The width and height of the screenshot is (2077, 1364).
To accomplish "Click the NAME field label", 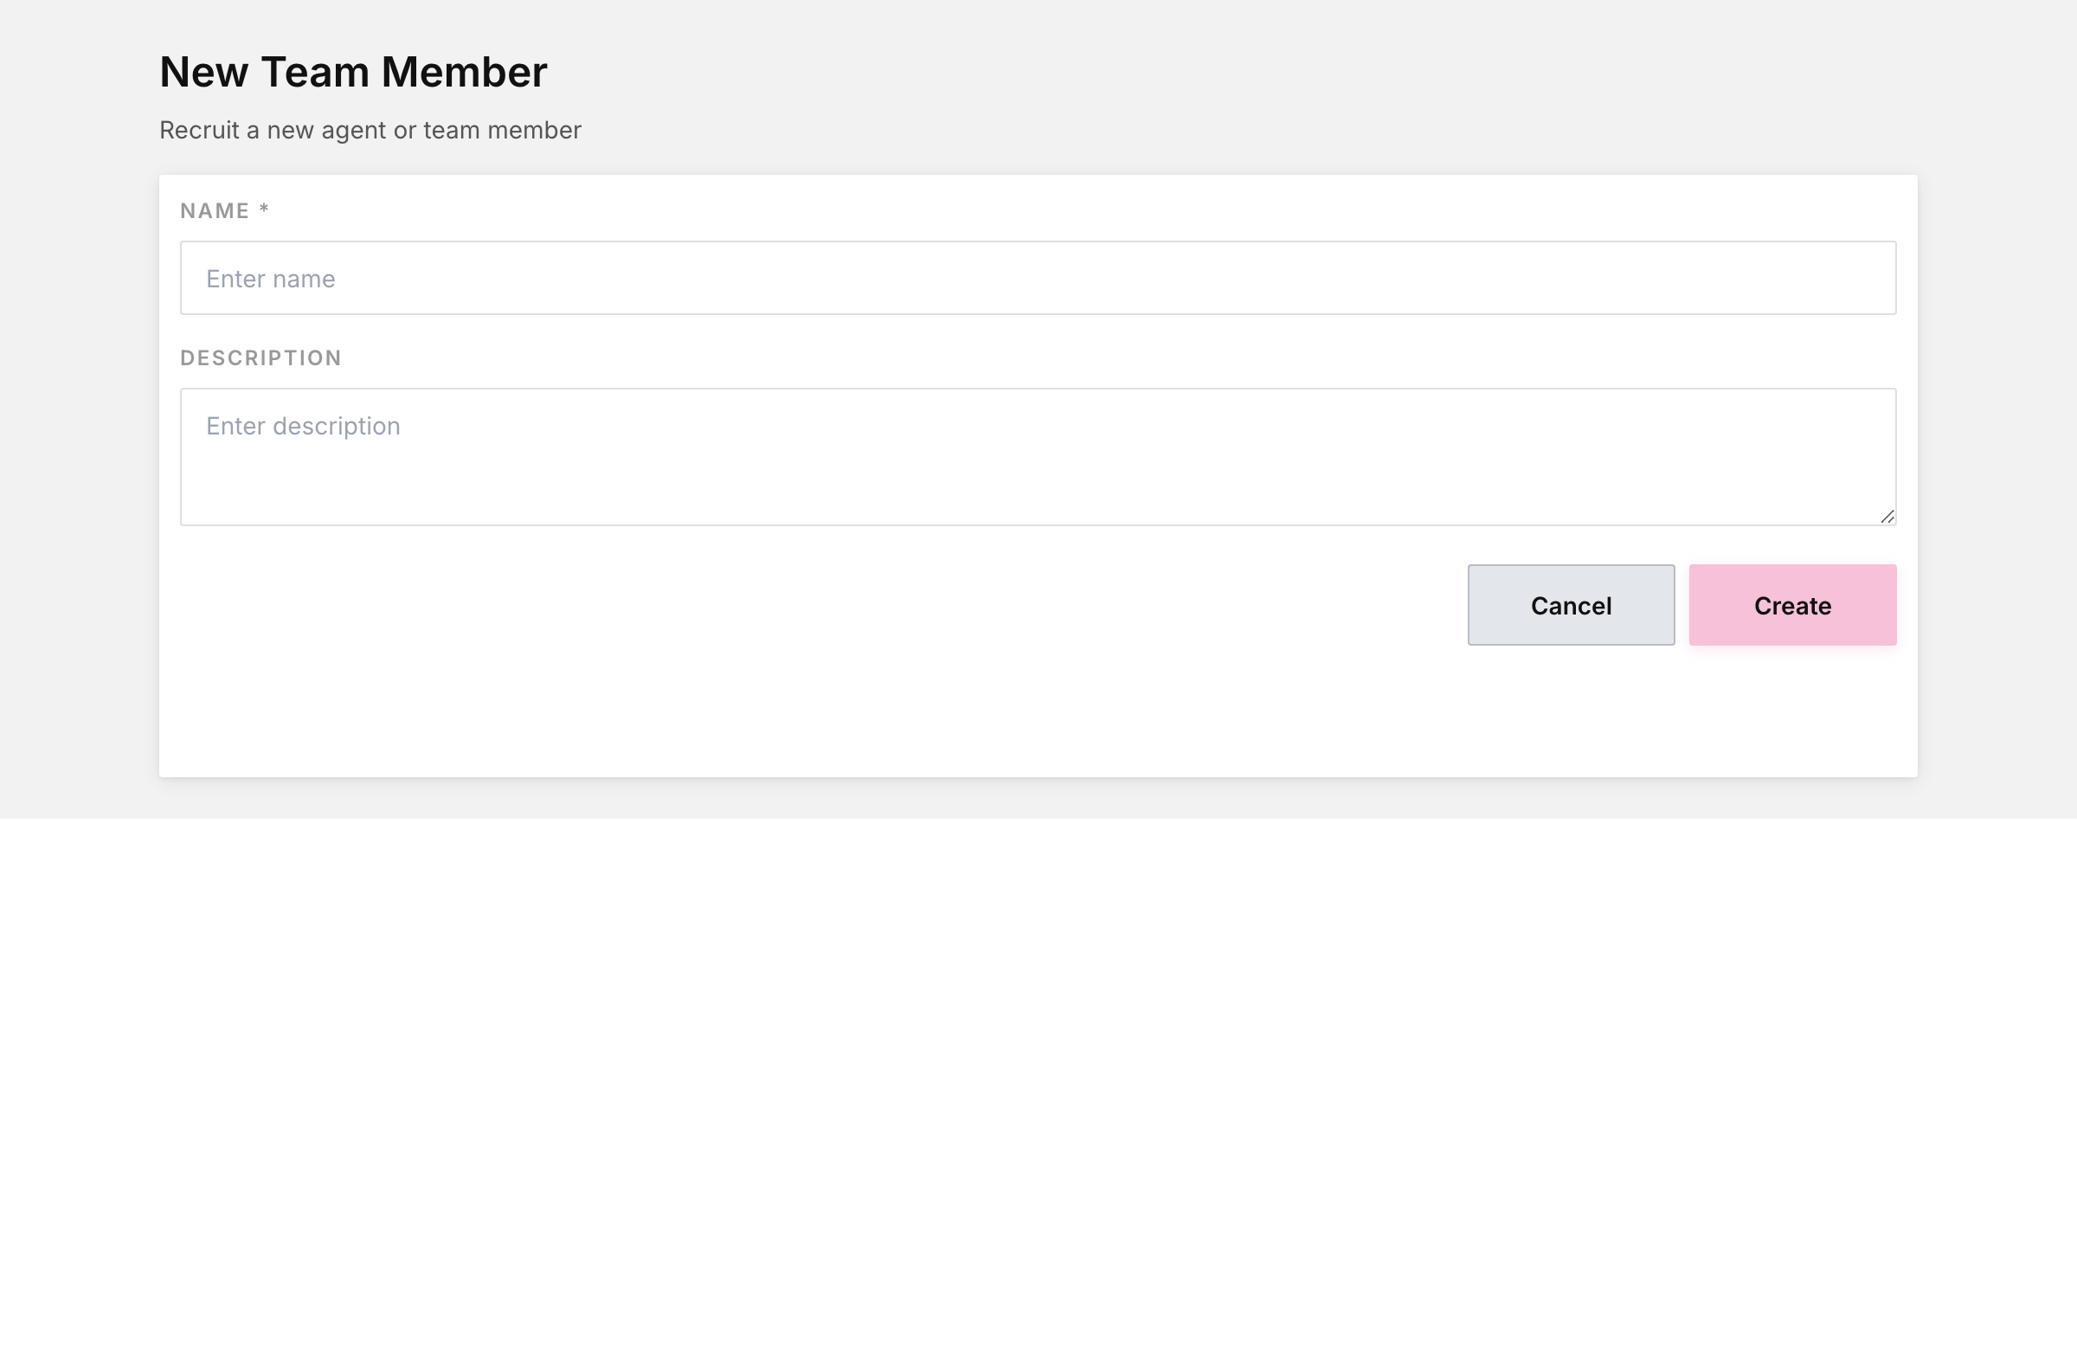I will click(215, 210).
